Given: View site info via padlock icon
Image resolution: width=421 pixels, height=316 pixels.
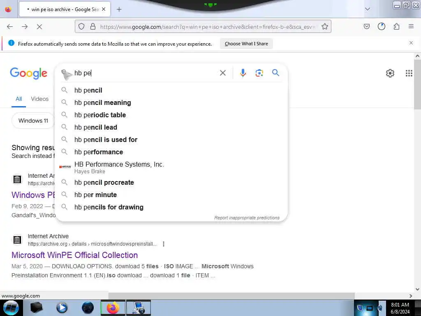Looking at the screenshot, I should (93, 26).
